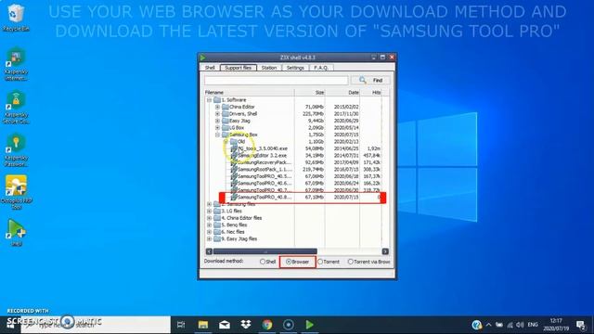Expand the LG Box folder

coord(217,128)
